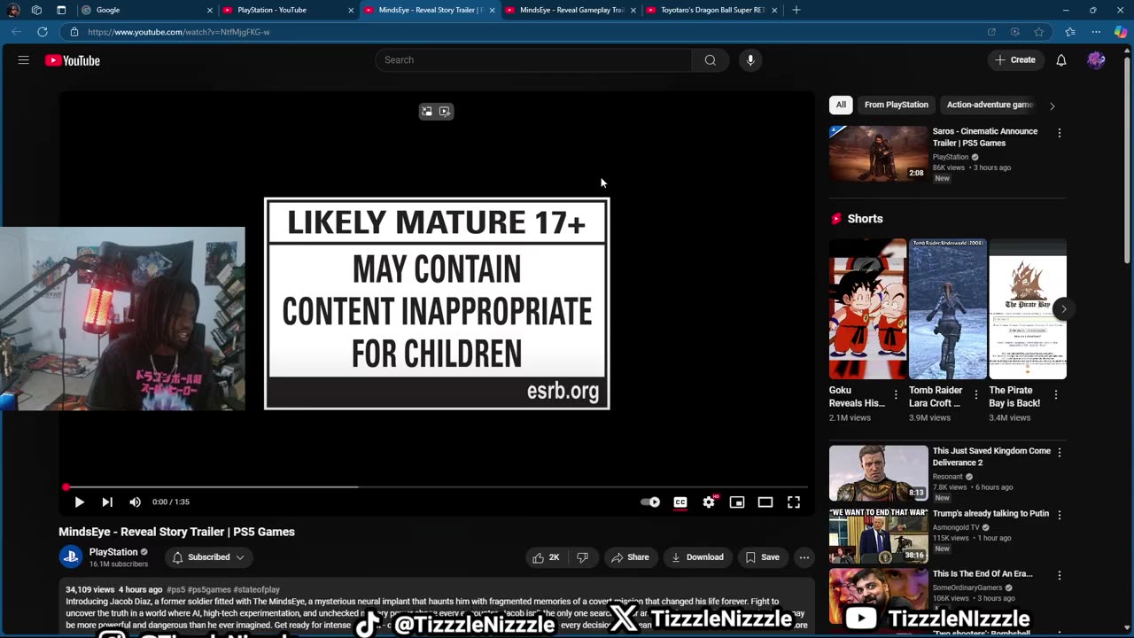Open the YouTube guide hamburger menu
Screen dimensions: 1134x638
coord(24,60)
